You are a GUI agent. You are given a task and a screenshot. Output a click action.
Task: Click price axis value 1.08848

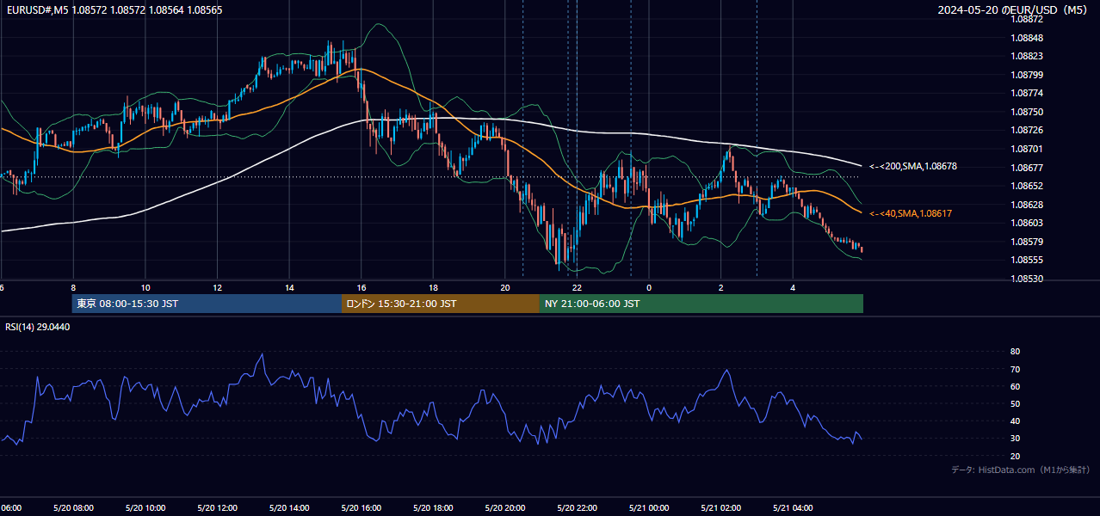(x=1027, y=38)
